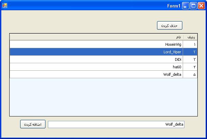Close the Form1 window
The height and width of the screenshot is (139, 207).
click(x=201, y=6)
